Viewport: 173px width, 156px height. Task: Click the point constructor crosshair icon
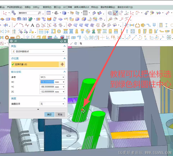[x=62, y=64]
